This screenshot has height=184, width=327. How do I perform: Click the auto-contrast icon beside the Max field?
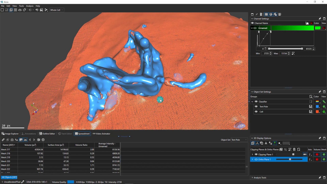pyautogui.click(x=293, y=53)
